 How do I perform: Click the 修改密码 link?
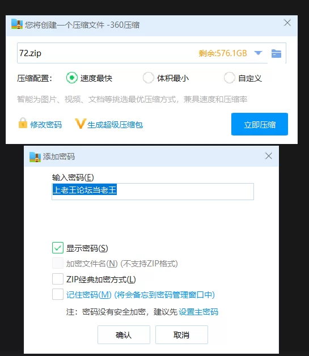[x=46, y=125]
